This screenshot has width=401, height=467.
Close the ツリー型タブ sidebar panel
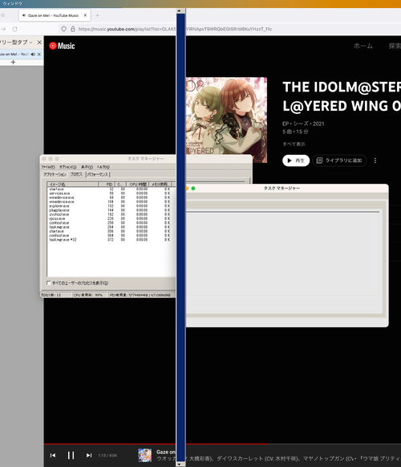pyautogui.click(x=39, y=43)
